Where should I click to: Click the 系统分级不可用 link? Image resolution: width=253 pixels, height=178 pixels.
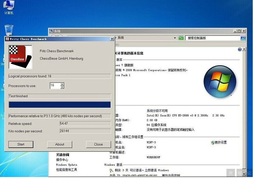click(x=157, y=111)
